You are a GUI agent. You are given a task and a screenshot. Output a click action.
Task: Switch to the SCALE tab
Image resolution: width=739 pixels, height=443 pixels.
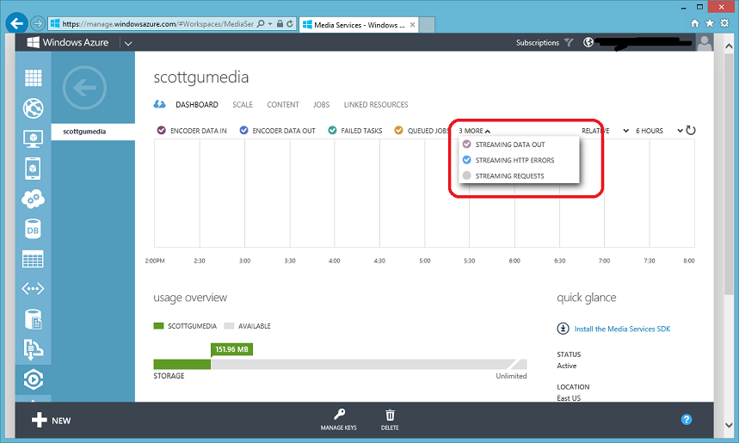243,105
